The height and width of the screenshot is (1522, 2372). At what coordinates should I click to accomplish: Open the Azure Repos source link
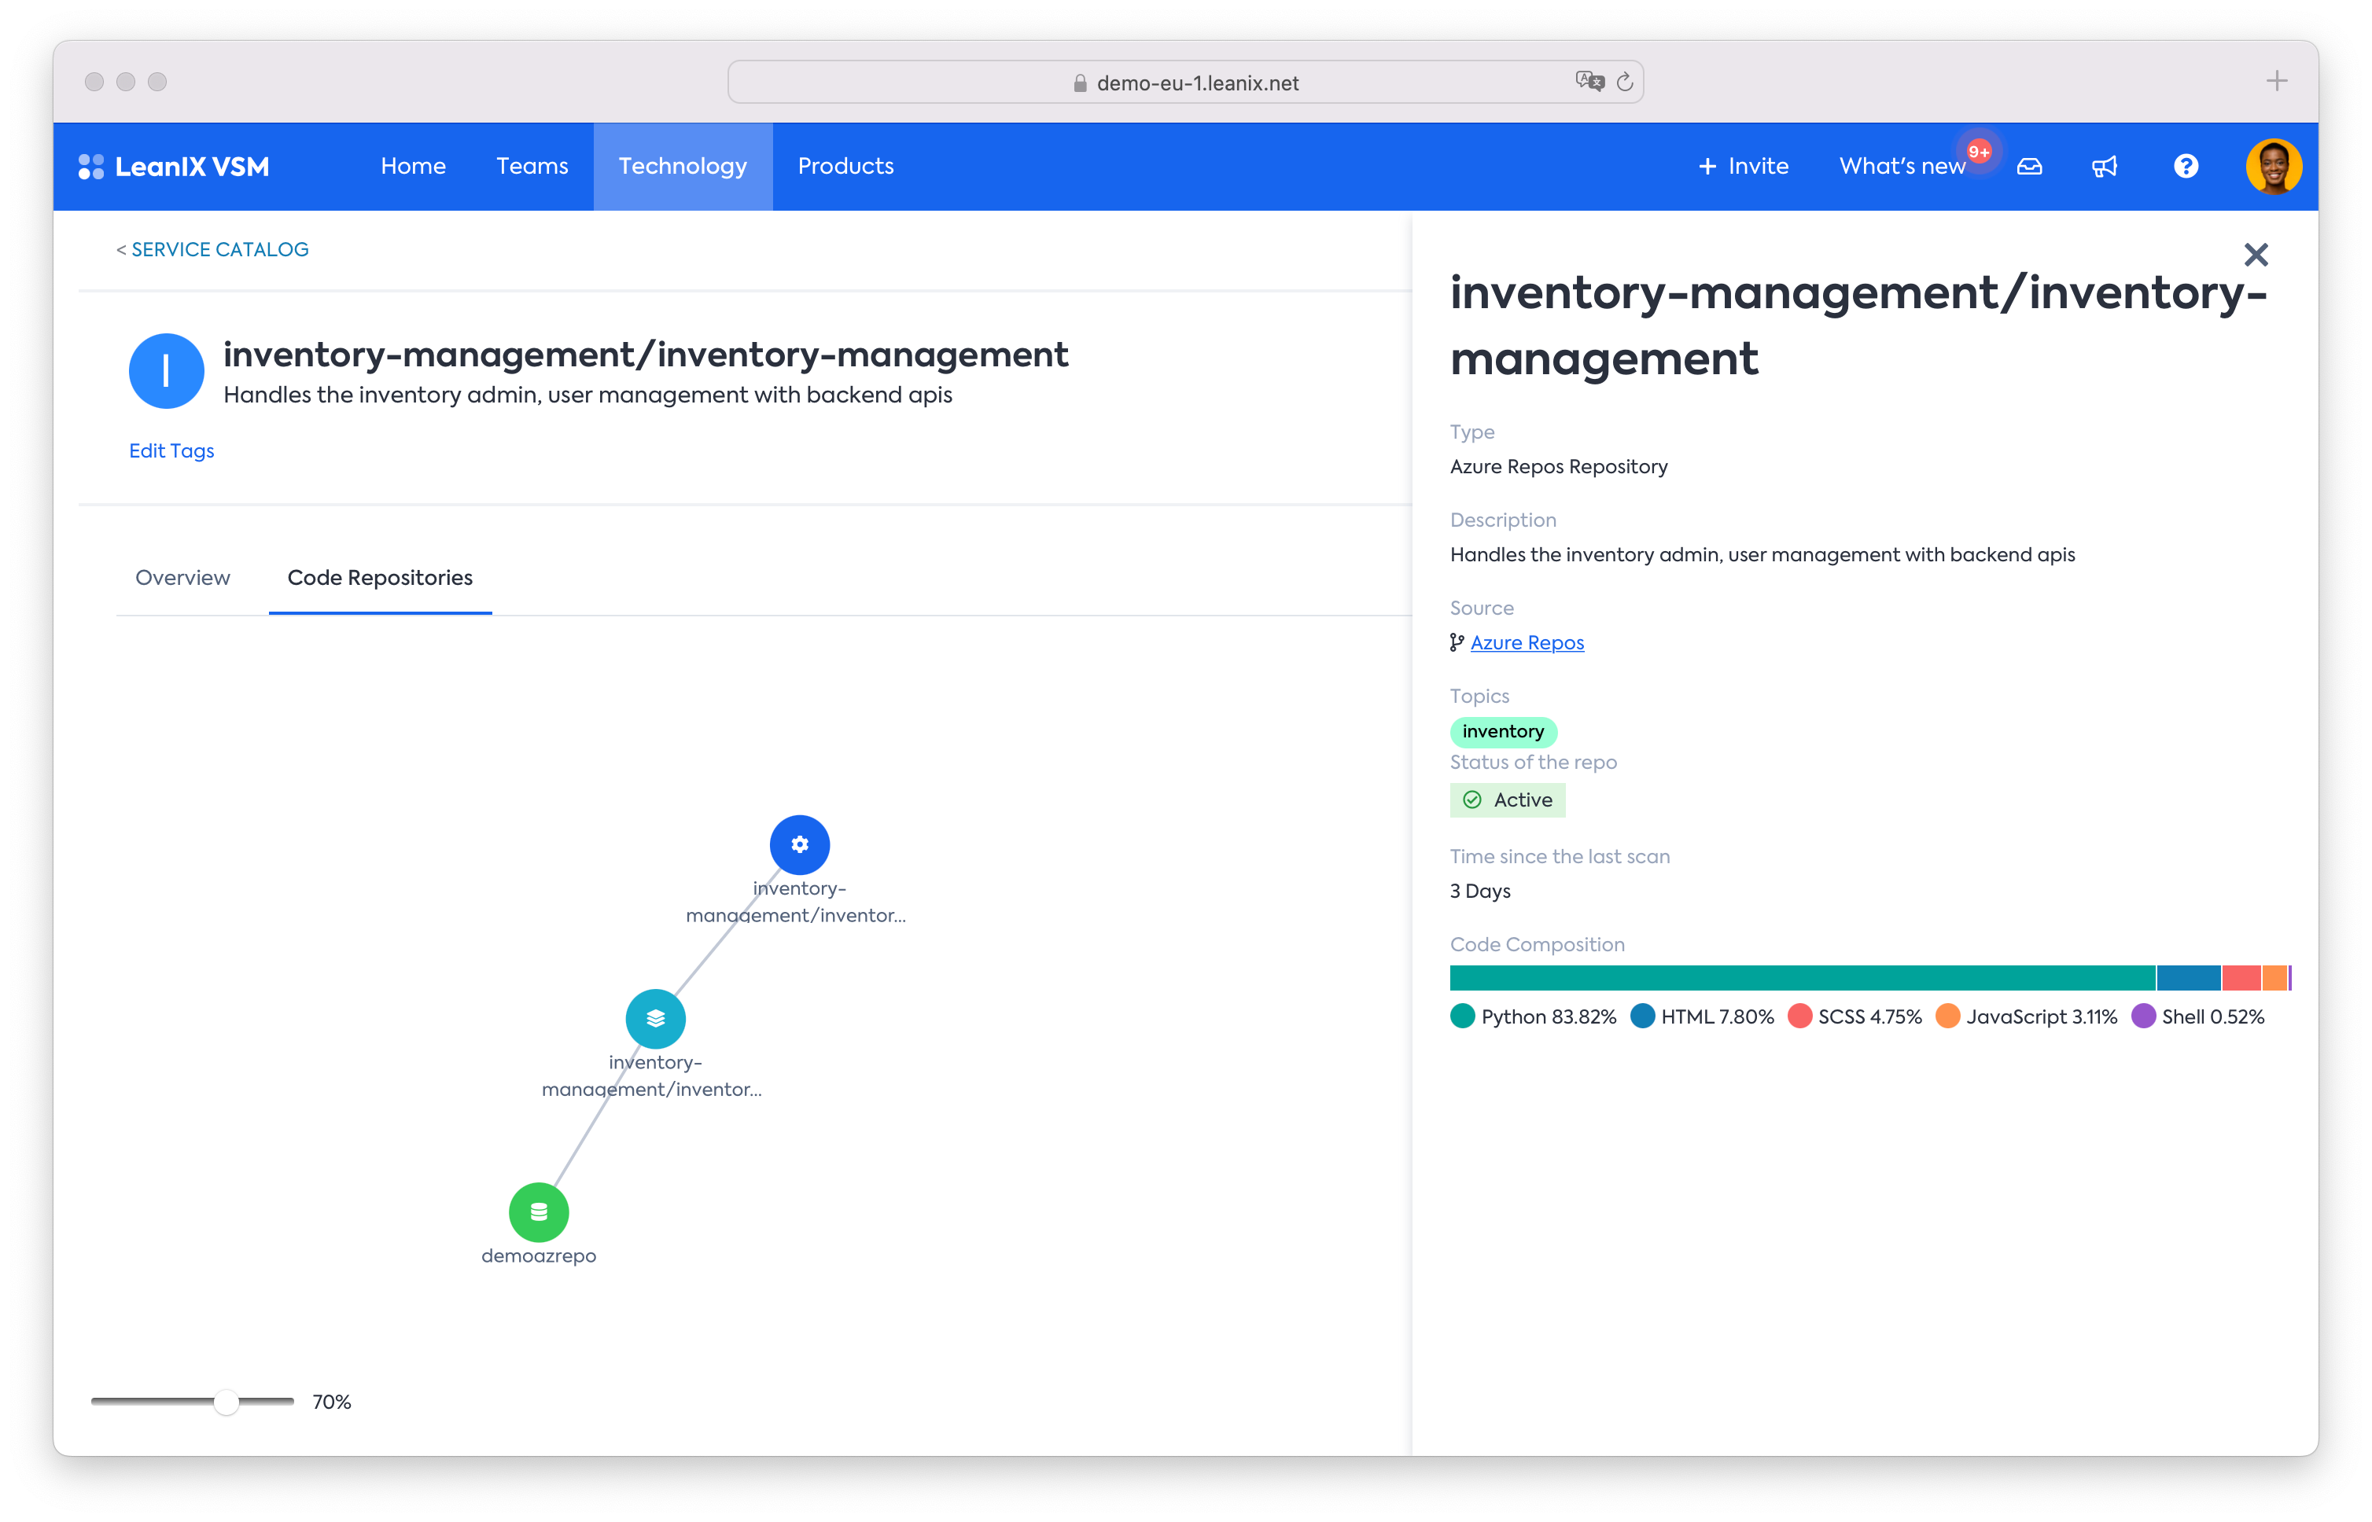click(1527, 642)
